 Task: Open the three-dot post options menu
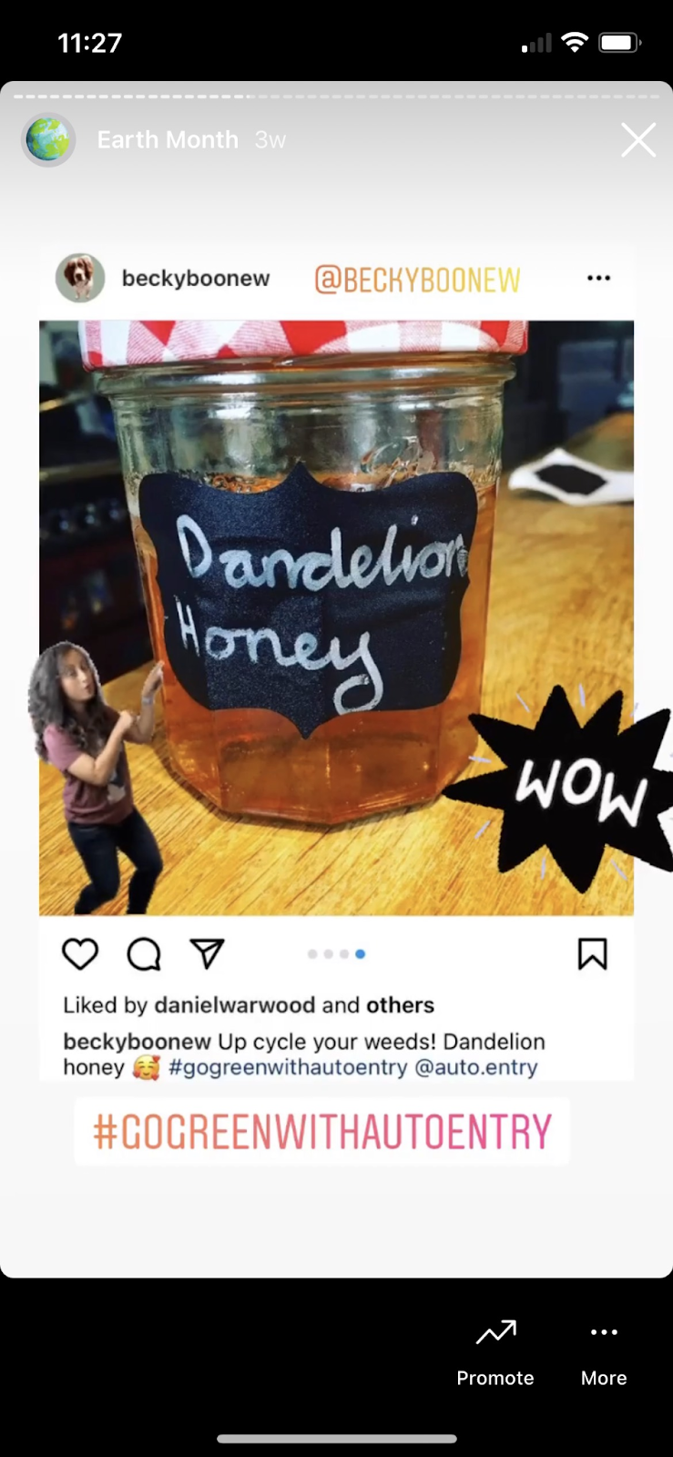[x=598, y=278]
